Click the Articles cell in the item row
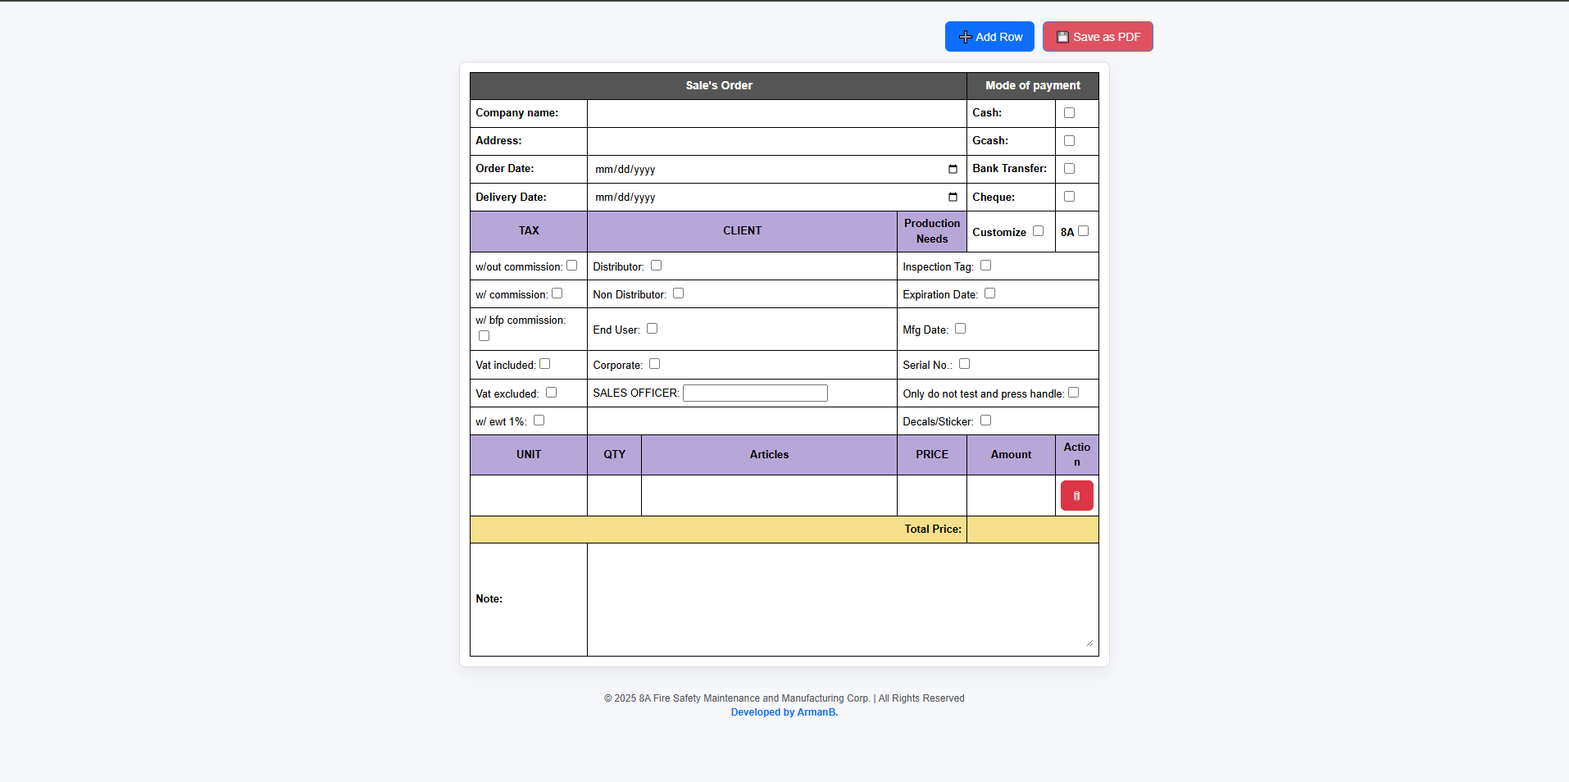Screen dimensions: 1569x782 click(x=769, y=496)
